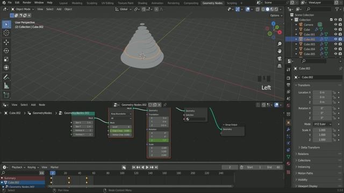
Task: Open the Global orientation dropdown
Action: (x=123, y=9)
